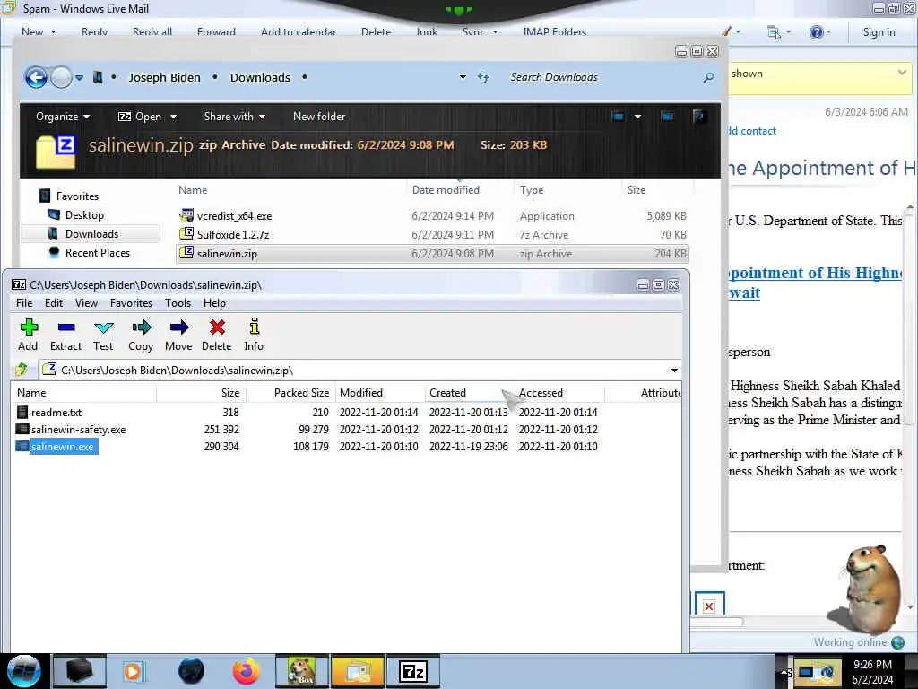Viewport: 918px width, 689px height.
Task: Open Firefox from the taskbar
Action: 247,671
